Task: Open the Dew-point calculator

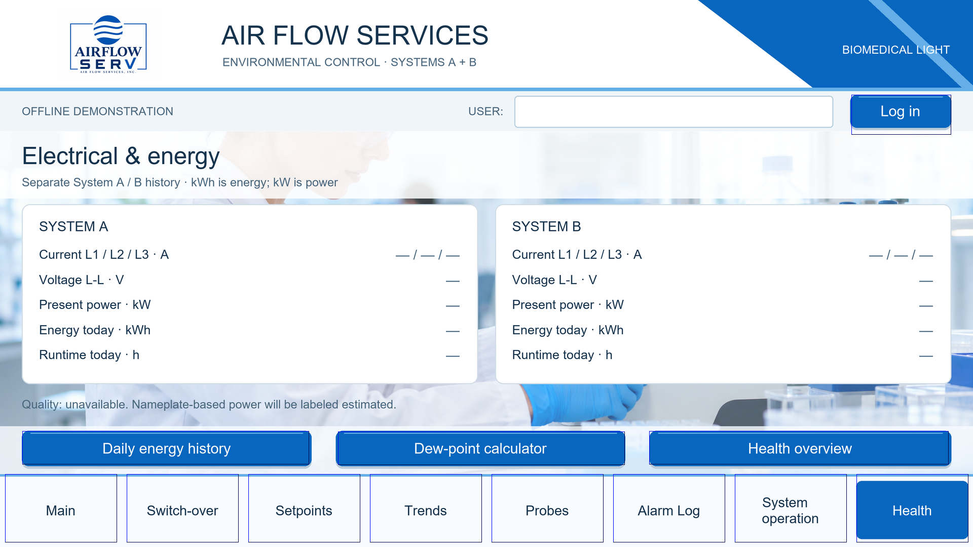Action: [480, 448]
